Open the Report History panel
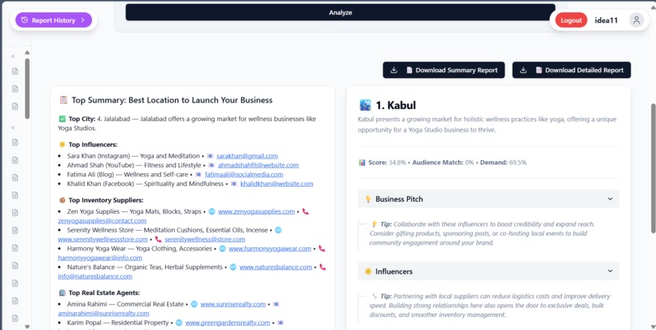656x330 pixels. (x=54, y=20)
